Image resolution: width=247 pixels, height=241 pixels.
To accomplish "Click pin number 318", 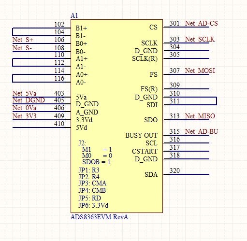I will coord(174,155).
